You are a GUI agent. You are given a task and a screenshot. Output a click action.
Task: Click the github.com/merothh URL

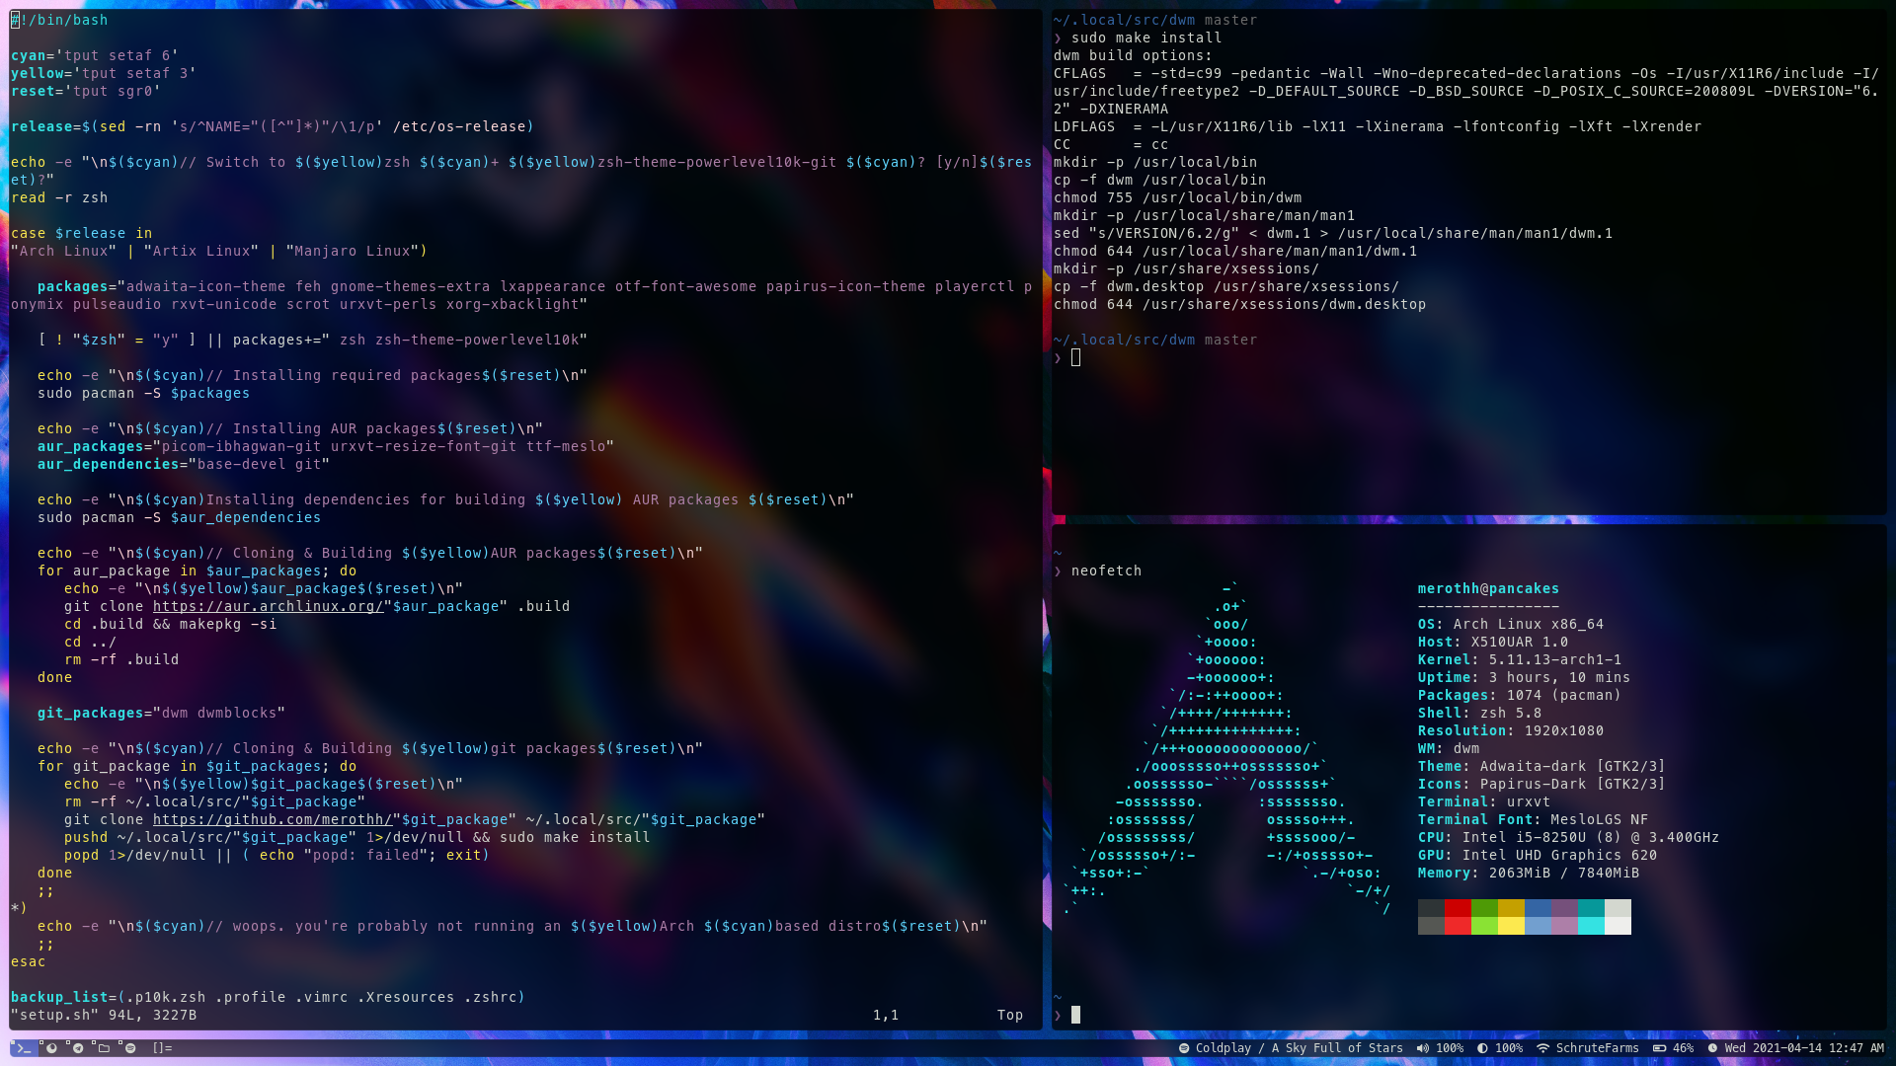(273, 819)
